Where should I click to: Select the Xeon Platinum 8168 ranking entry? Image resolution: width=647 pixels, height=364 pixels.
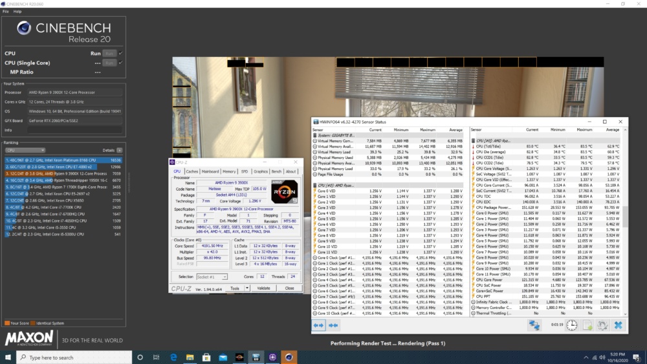63,160
